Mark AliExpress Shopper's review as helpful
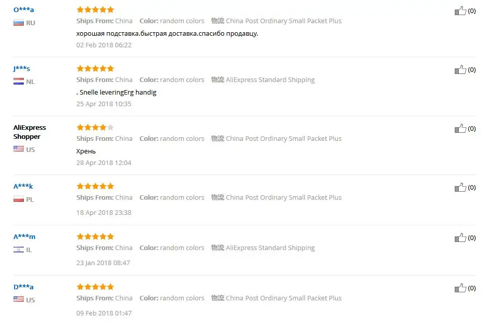The height and width of the screenshot is (325, 488). pyautogui.click(x=460, y=128)
